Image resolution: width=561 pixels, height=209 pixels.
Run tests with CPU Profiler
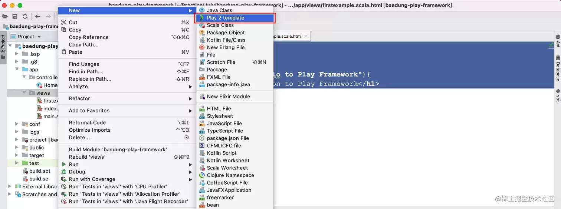pyautogui.click(x=127, y=187)
